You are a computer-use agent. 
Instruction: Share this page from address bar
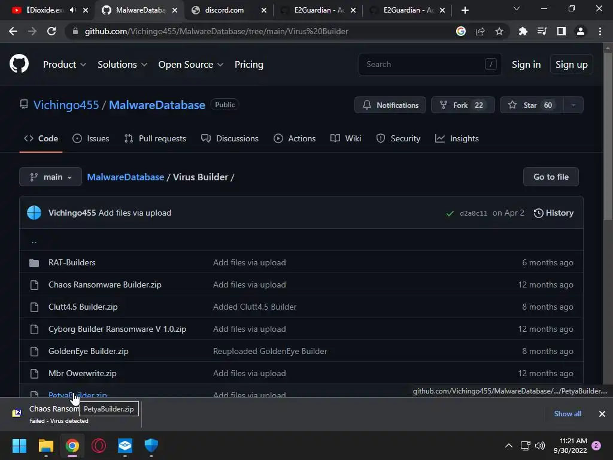point(480,31)
